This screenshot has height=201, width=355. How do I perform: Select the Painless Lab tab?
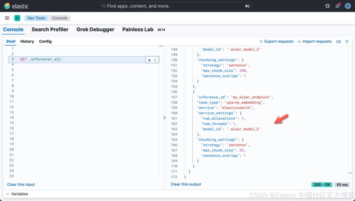coord(138,29)
